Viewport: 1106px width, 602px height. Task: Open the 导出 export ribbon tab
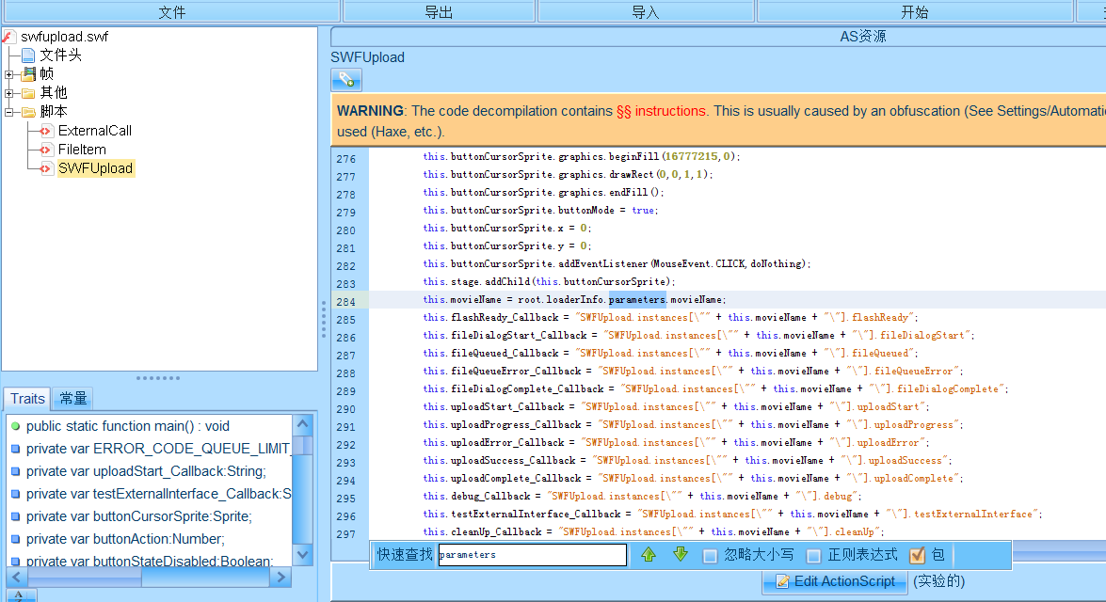click(x=439, y=11)
